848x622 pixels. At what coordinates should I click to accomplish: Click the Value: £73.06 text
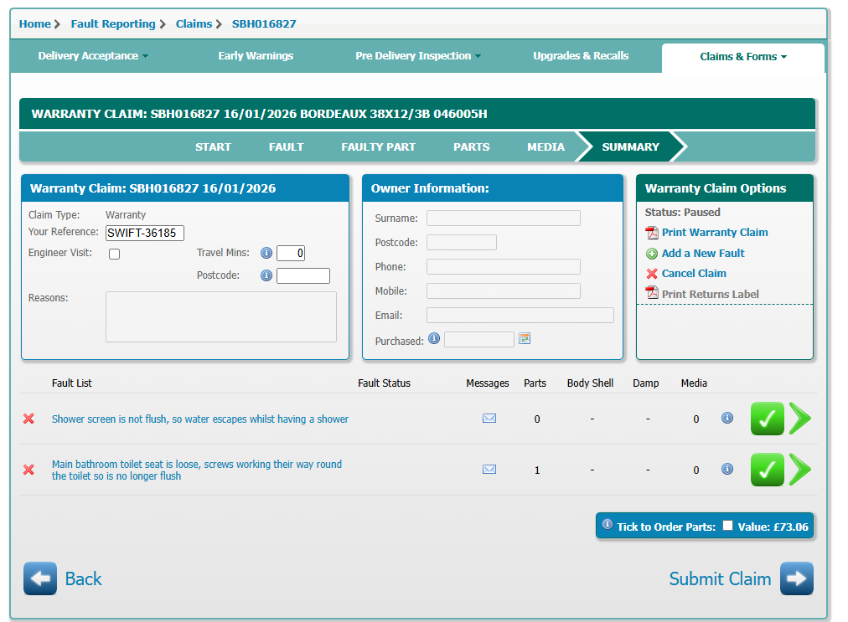[x=773, y=527]
